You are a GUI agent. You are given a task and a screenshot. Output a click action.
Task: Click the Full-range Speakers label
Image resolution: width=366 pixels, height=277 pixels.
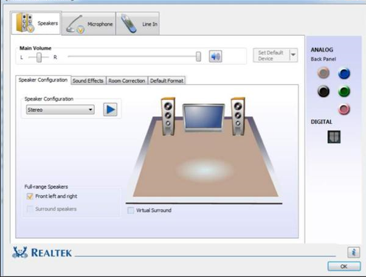(46, 186)
